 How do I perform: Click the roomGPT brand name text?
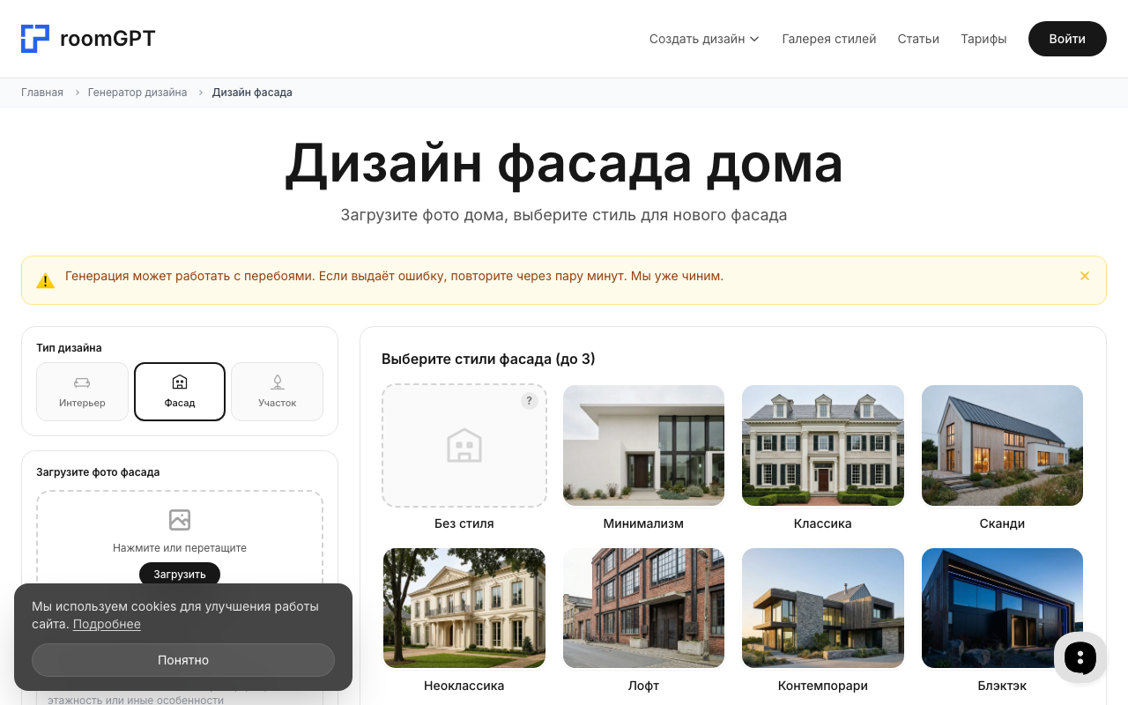tap(108, 39)
